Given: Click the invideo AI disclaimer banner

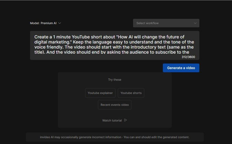Looking at the screenshot, I should coord(114,137).
